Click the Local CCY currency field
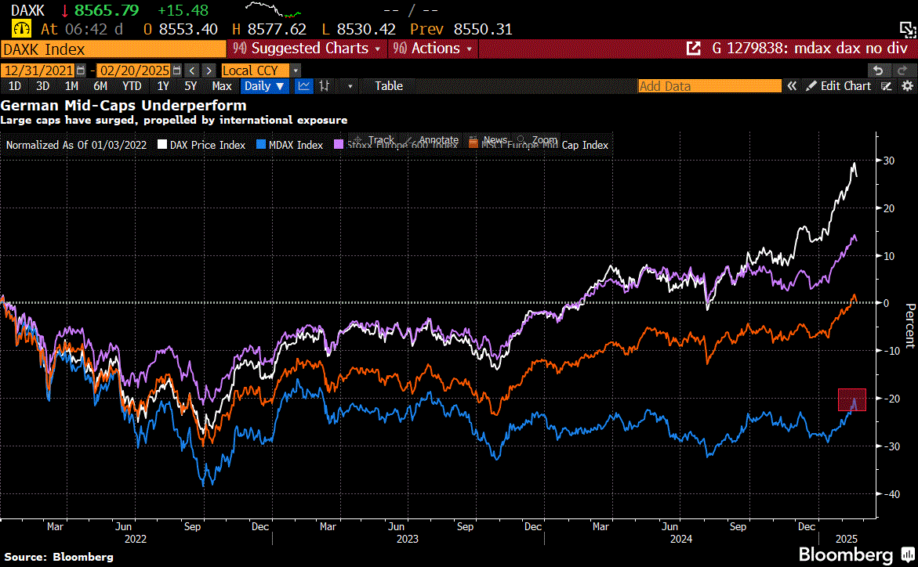This screenshot has height=567, width=918. pos(255,70)
